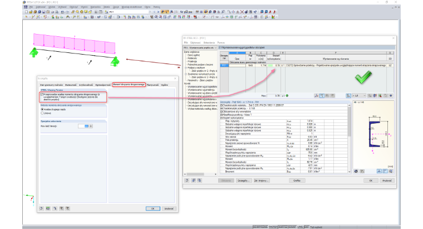Viewport: 423px width, 229px height.
Task: Toggle DXF in status bar
Action: point(307,227)
